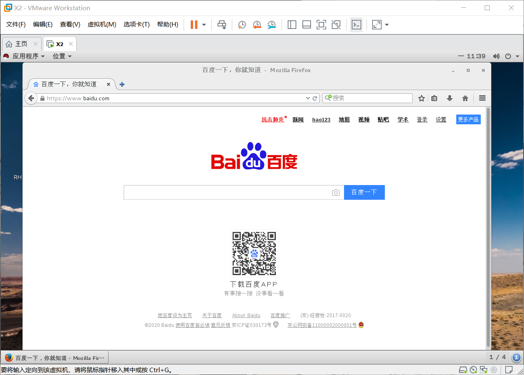Screen dimensions: 524x375
Task: Enter full screen mode in VMware
Action: click(321, 25)
